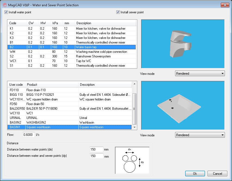This screenshot has width=232, height=181.
Task: Click the sewer list scrollbar thumb
Action: coord(134,109)
